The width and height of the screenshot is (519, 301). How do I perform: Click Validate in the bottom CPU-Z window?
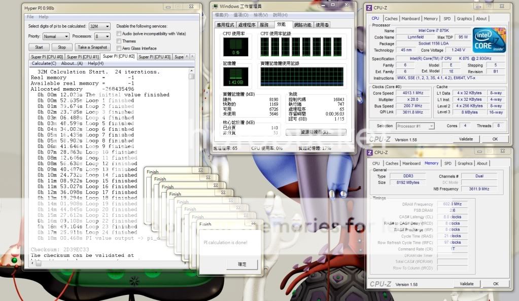click(x=466, y=284)
